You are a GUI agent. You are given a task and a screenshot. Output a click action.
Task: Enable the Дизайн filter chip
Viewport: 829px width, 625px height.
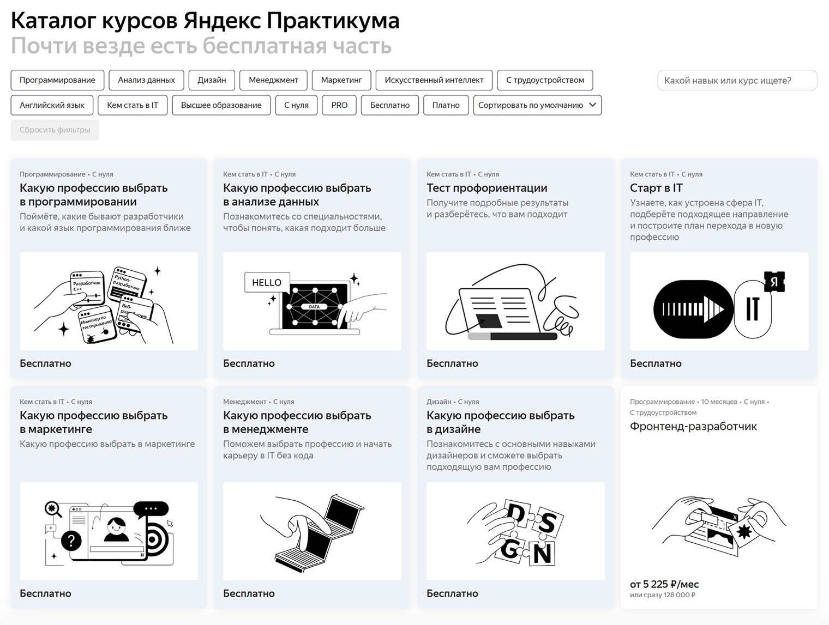pyautogui.click(x=212, y=80)
